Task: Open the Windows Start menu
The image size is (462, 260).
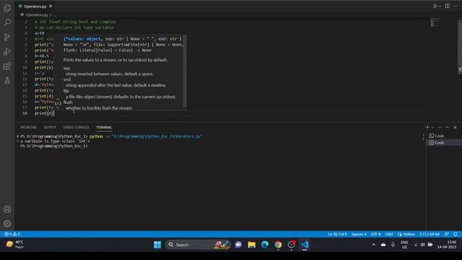Action: (157, 245)
